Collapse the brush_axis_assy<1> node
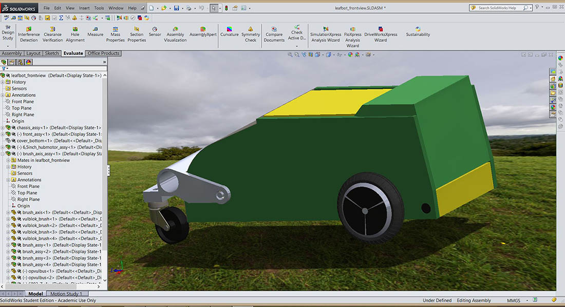The width and height of the screenshot is (565, 307). [x=3, y=153]
